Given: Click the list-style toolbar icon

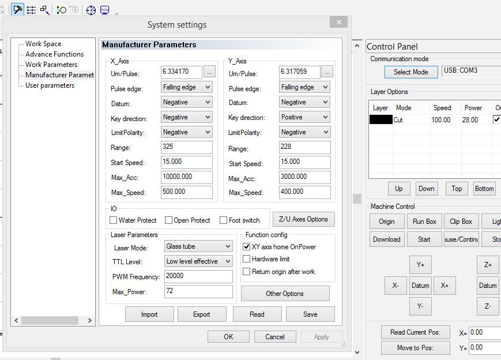Looking at the screenshot, I should click(31, 10).
